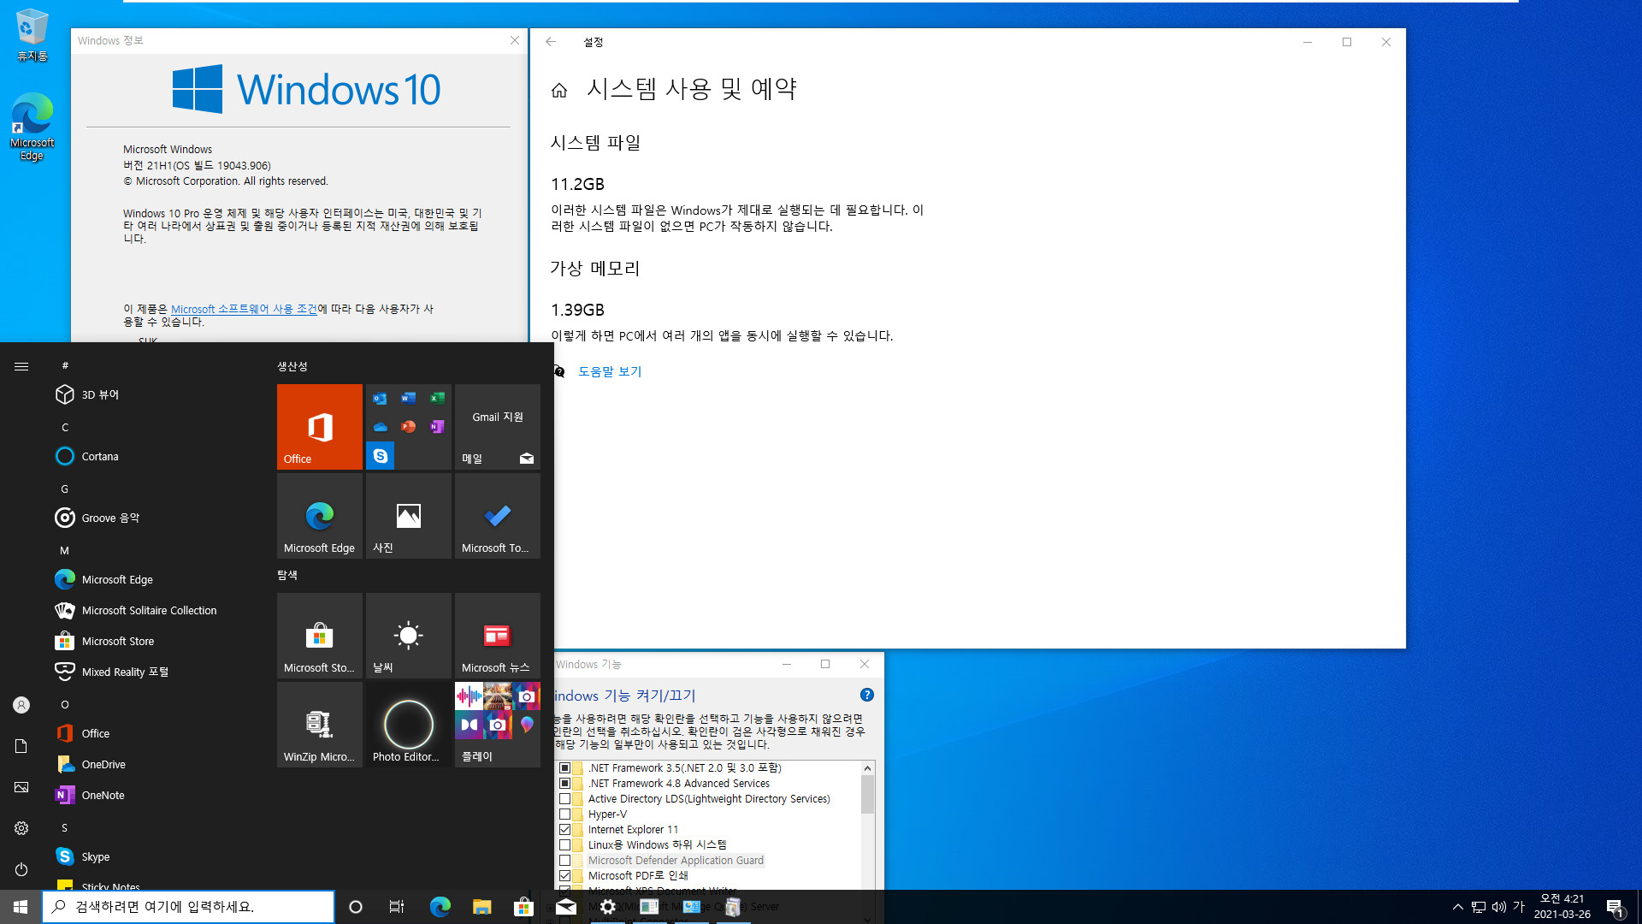
Task: Click scrollbar up arrow in Windows 기능 list
Action: point(867,767)
